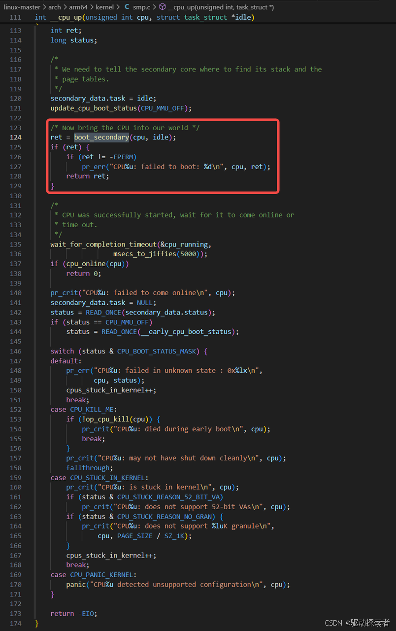Viewport: 396px width, 631px height.
Task: Click wait_for_completion_timeout call
Action: click(x=103, y=244)
